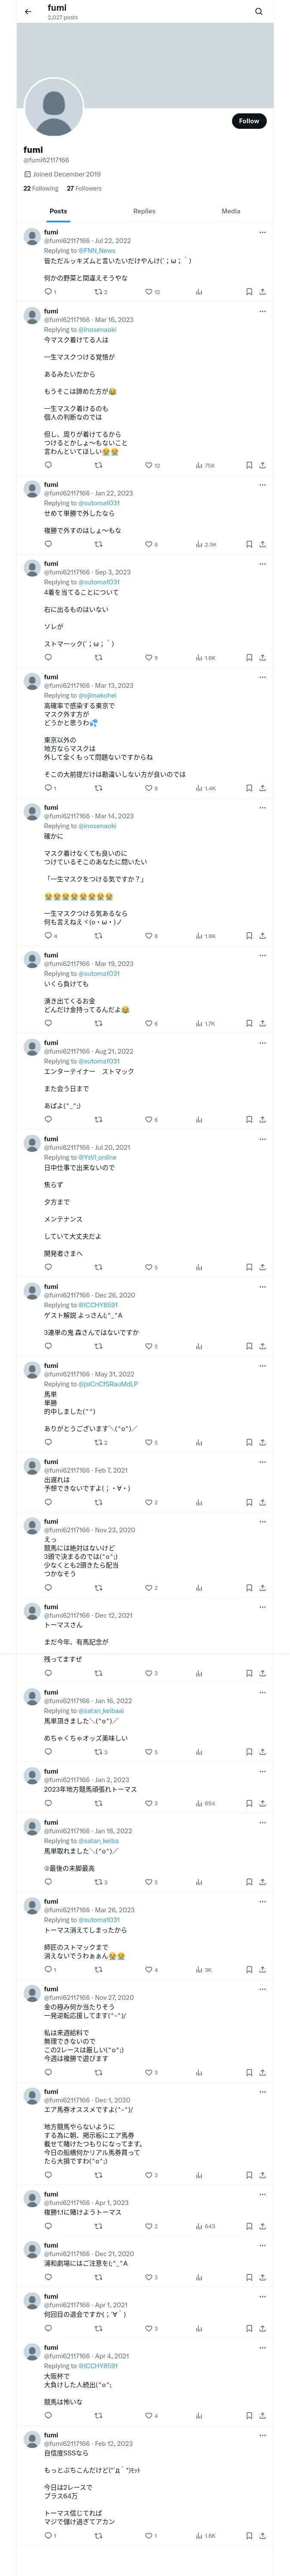Click the back arrow icon
290x2576 pixels.
click(x=28, y=12)
